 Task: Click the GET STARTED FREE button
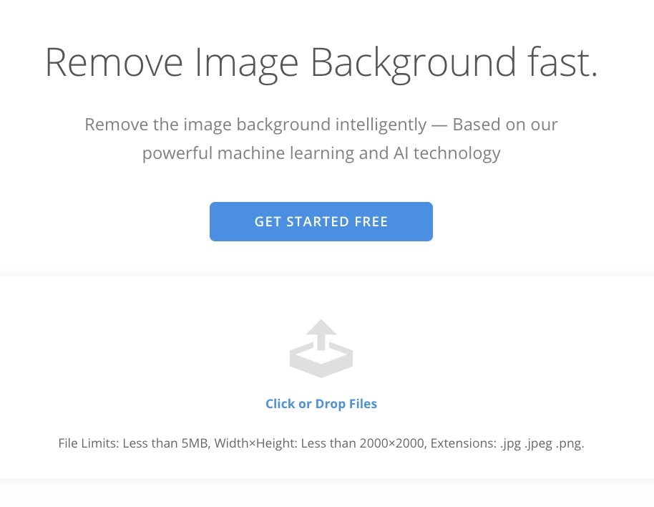321,221
